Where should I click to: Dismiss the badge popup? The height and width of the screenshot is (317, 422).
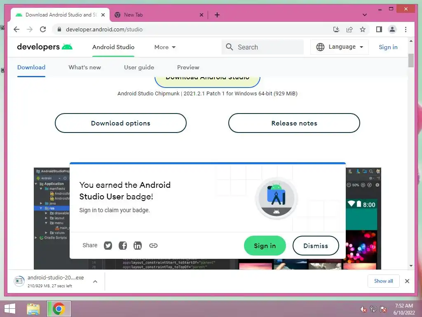[316, 246]
